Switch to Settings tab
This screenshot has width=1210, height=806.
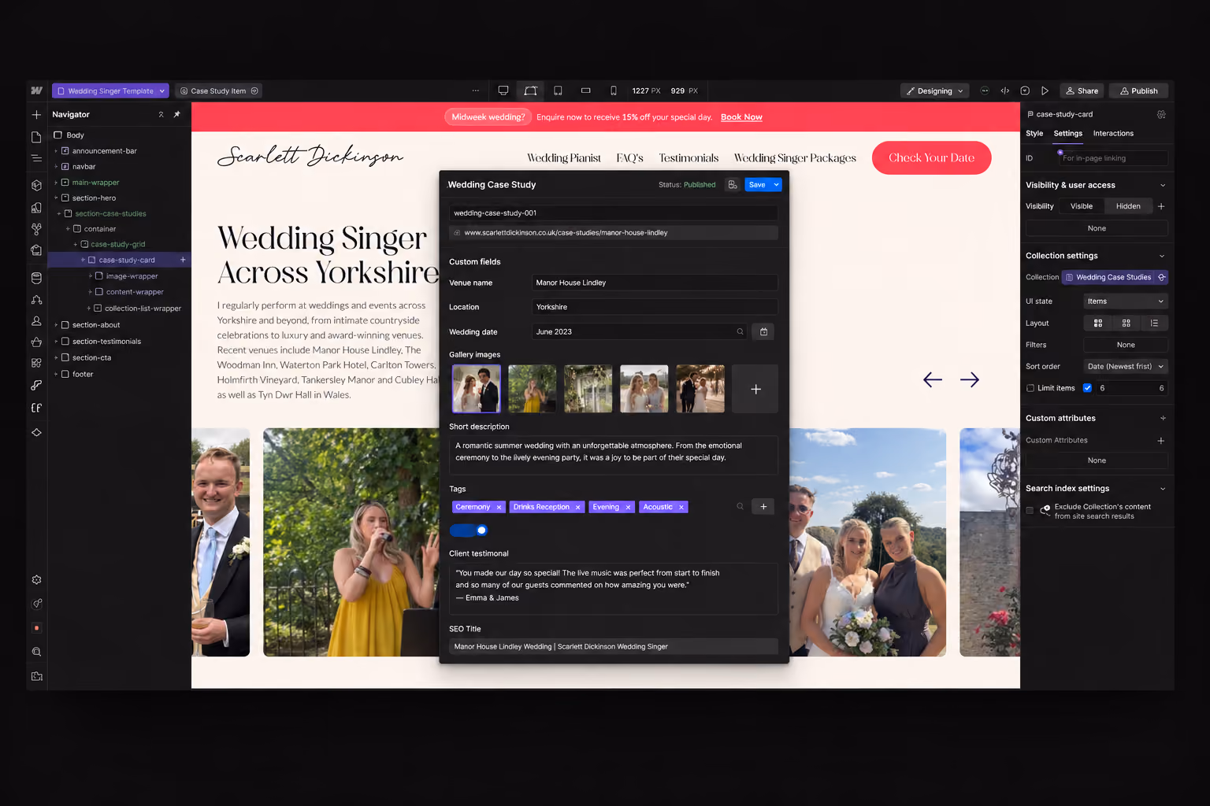[x=1068, y=134]
